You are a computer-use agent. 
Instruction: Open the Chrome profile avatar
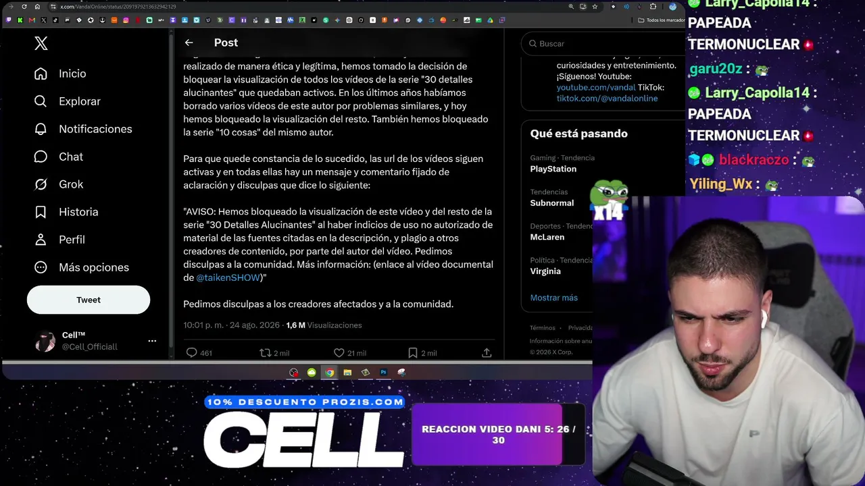(672, 7)
